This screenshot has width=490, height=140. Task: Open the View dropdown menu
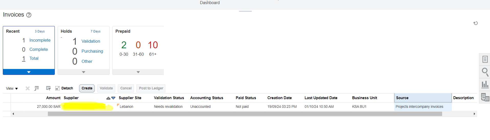(x=12, y=88)
